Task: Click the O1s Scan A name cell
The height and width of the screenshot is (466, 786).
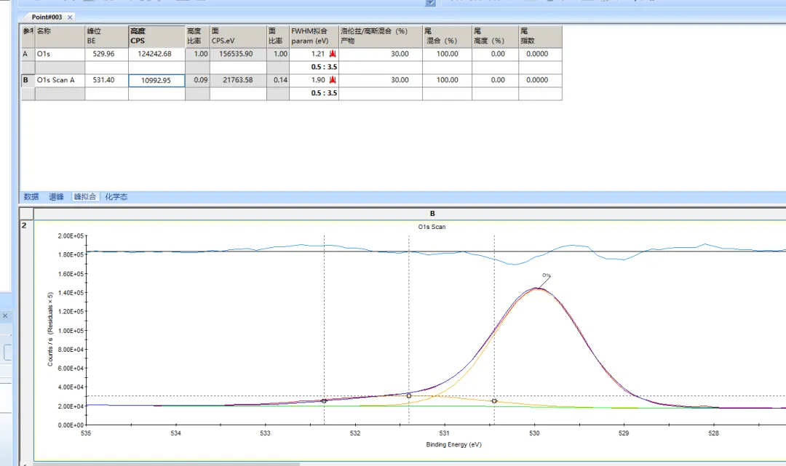Action: (x=60, y=81)
